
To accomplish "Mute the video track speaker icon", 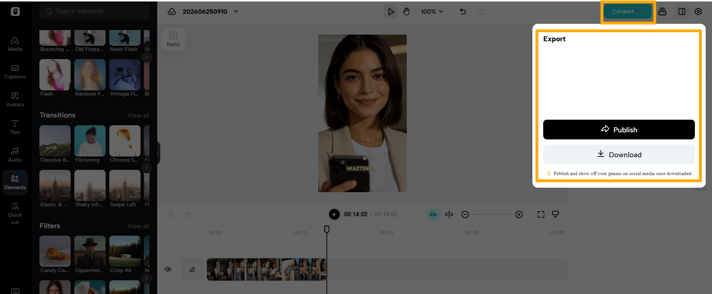I will [168, 269].
